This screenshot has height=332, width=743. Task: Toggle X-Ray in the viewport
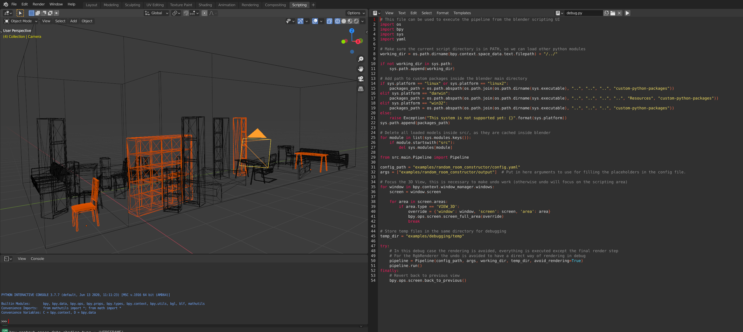pyautogui.click(x=329, y=21)
